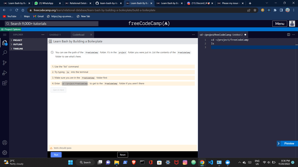
Task: Open Visual Studio Code from taskbar
Action: pos(211,162)
